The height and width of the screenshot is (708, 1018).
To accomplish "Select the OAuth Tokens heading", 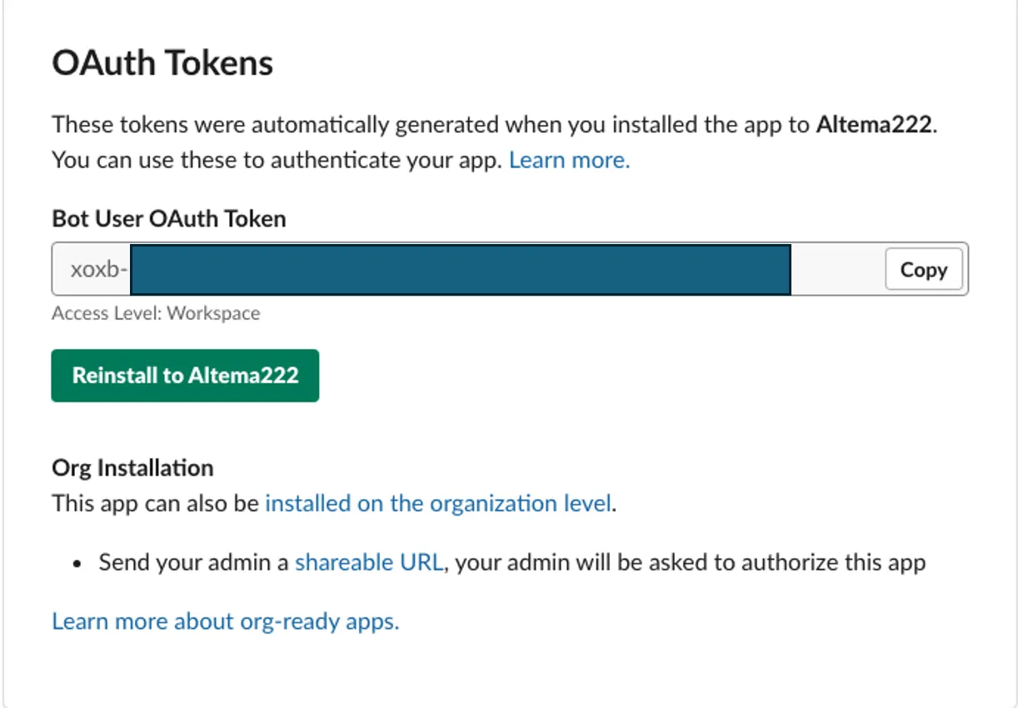I will pyautogui.click(x=162, y=63).
